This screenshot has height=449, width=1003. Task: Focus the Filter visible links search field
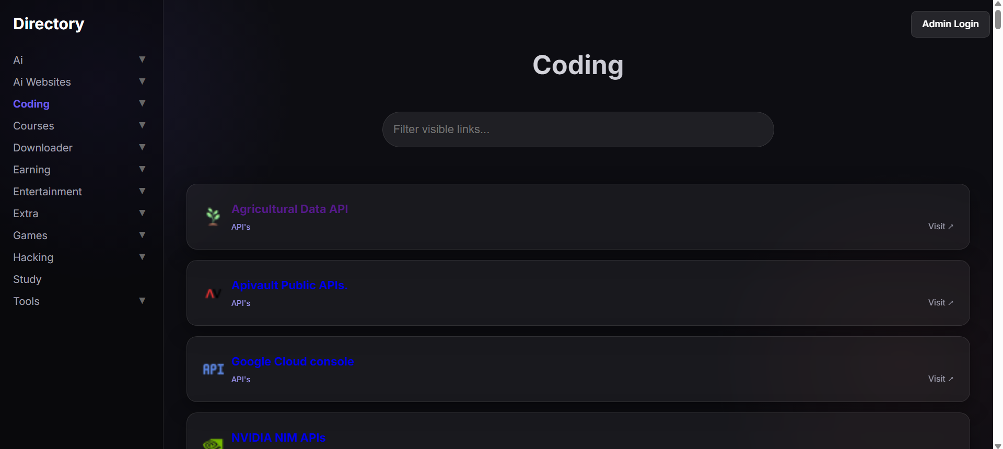[578, 129]
